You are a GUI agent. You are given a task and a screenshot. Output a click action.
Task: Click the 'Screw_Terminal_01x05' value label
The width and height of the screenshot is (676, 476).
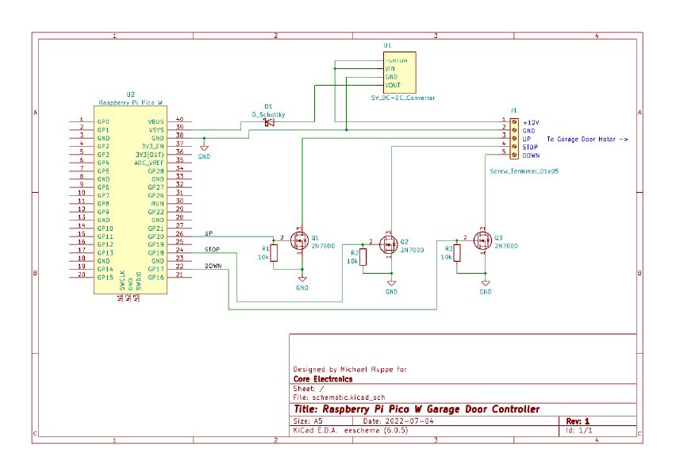pyautogui.click(x=524, y=171)
